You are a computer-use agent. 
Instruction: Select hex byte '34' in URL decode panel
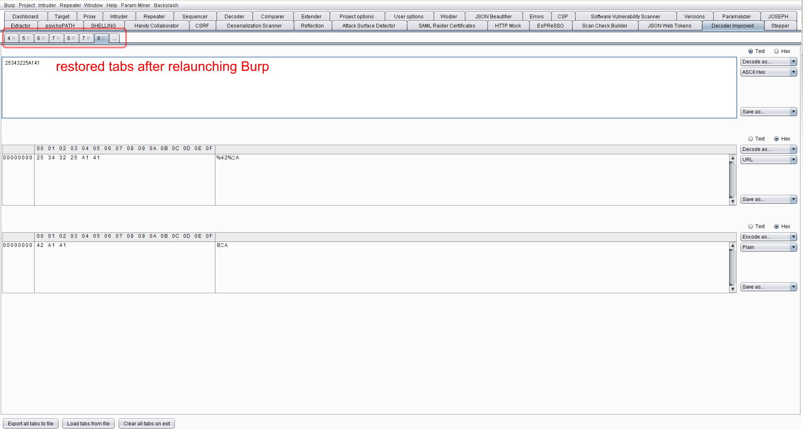pyautogui.click(x=51, y=158)
